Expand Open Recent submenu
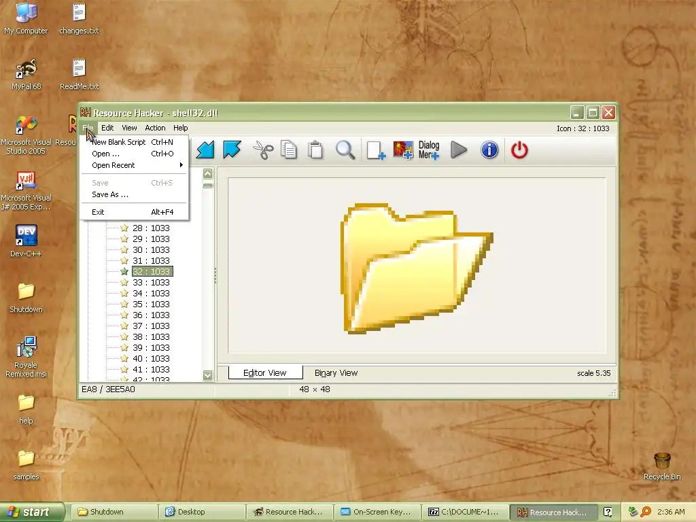Viewport: 696px width, 522px height. (x=135, y=165)
